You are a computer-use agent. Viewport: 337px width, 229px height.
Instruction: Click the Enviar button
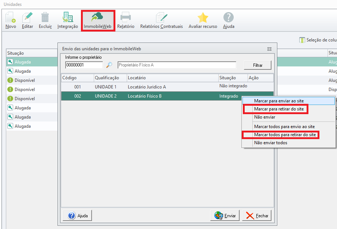coord(225,215)
